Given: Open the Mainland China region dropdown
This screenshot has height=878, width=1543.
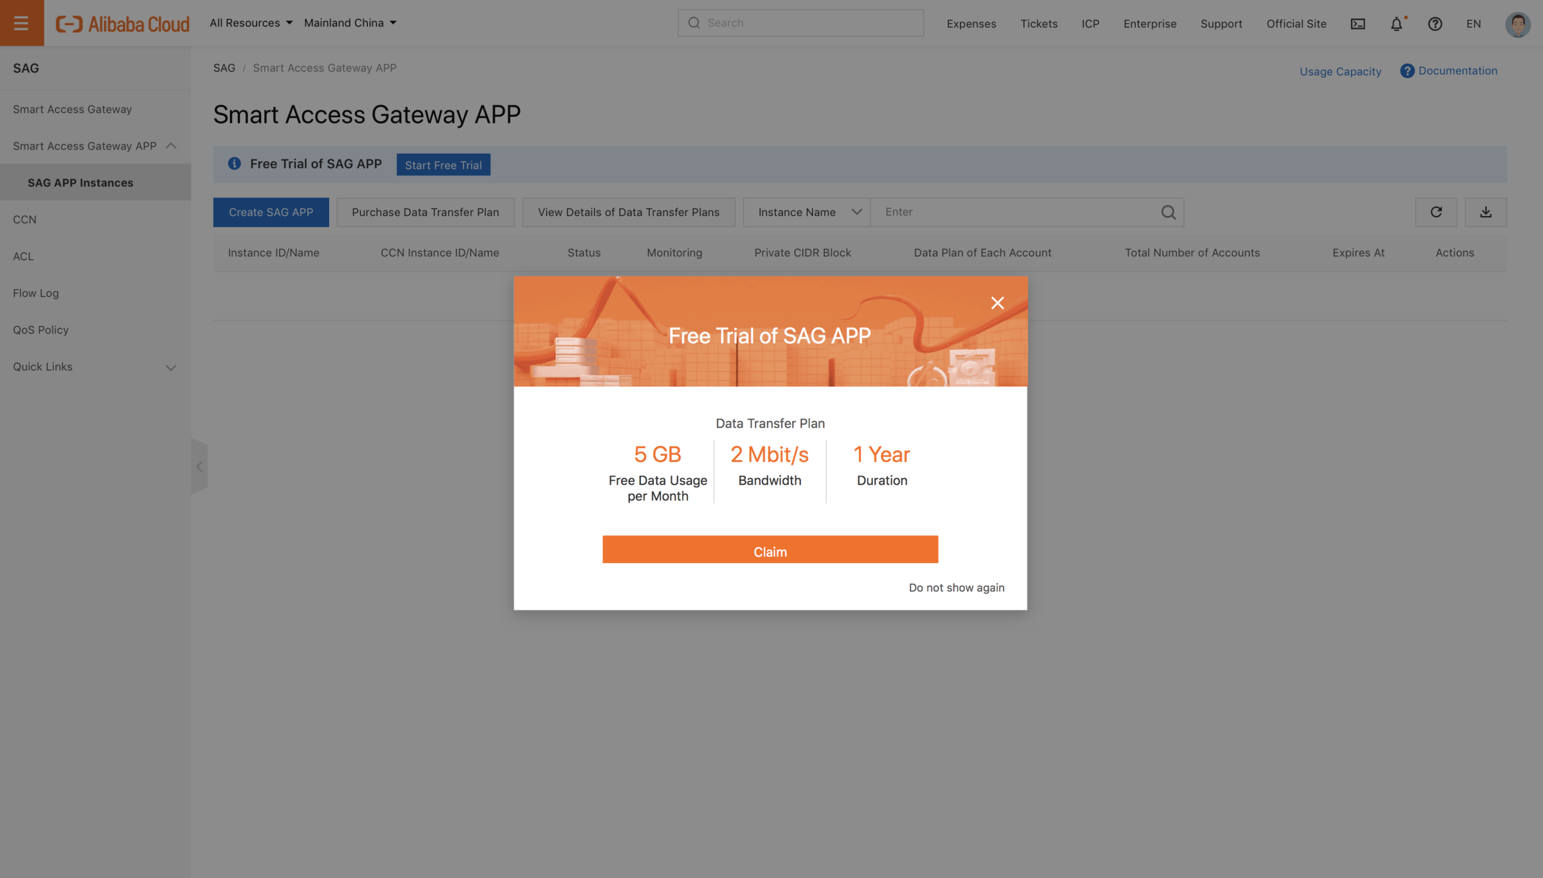Looking at the screenshot, I should pos(350,23).
